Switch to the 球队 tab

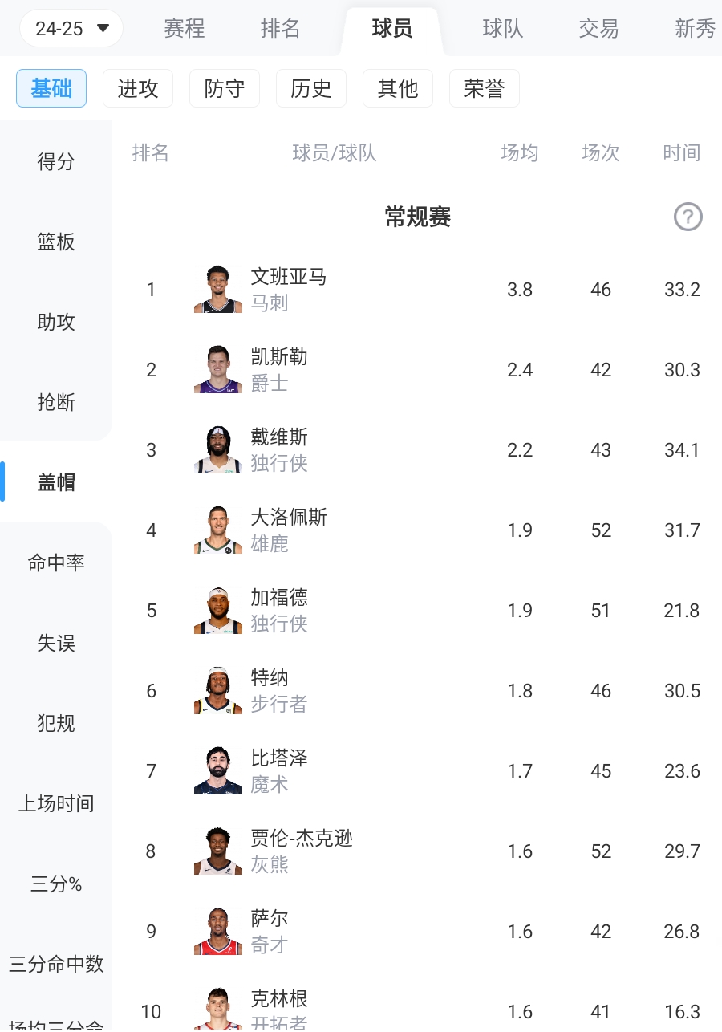[503, 29]
